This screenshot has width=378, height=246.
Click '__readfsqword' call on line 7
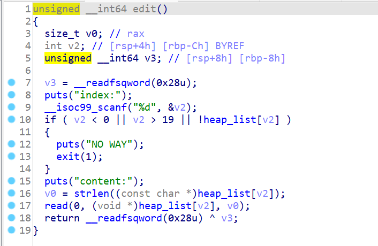point(112,83)
